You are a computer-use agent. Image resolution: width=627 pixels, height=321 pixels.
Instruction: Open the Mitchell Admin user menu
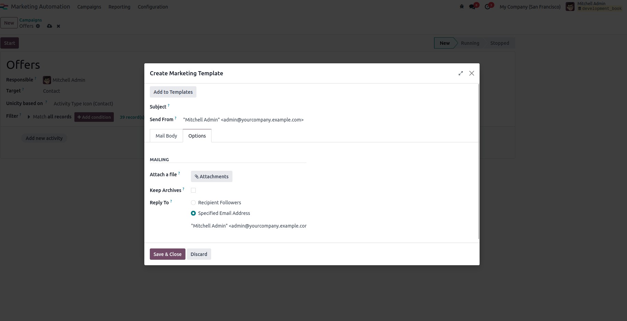pos(591,6)
